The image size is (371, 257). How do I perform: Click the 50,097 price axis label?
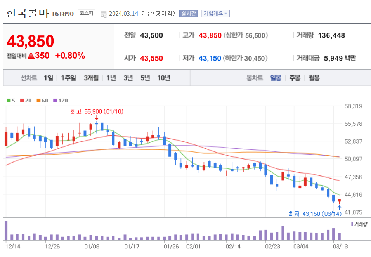point(353,159)
